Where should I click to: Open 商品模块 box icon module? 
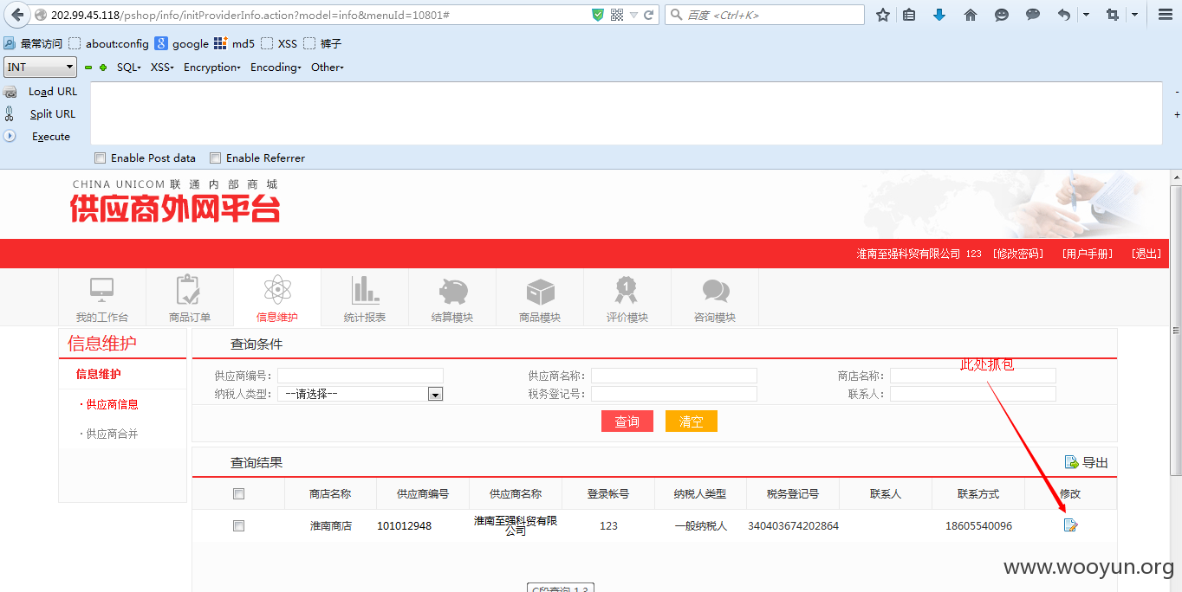[539, 299]
